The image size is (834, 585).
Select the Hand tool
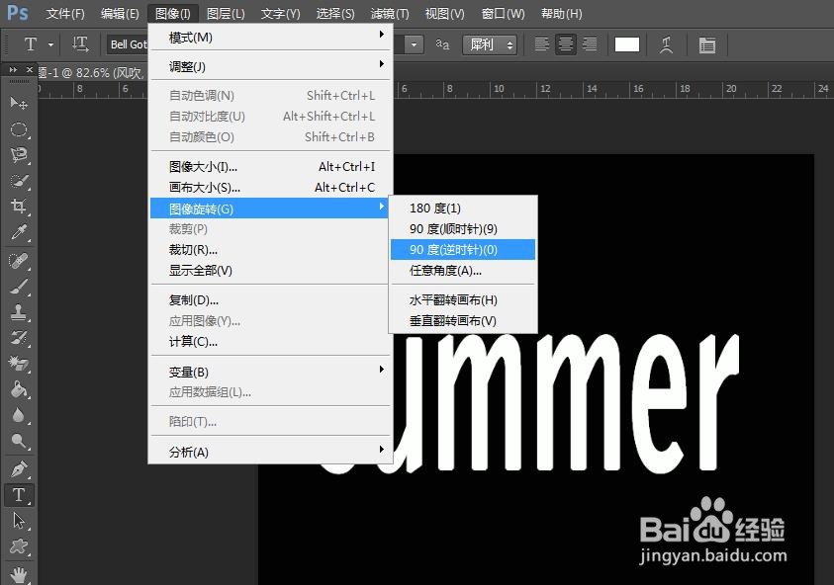[19, 575]
